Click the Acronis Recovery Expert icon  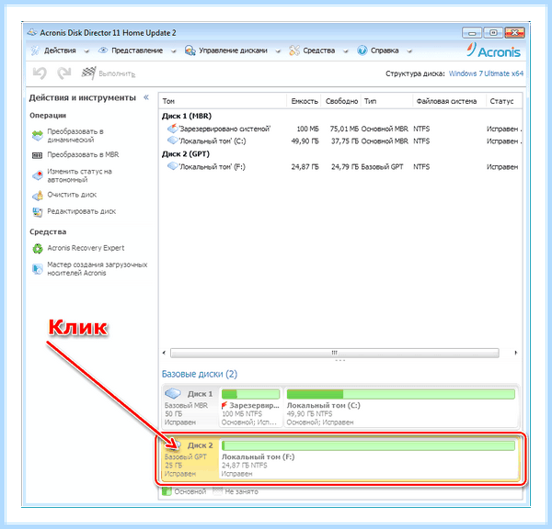[38, 249]
